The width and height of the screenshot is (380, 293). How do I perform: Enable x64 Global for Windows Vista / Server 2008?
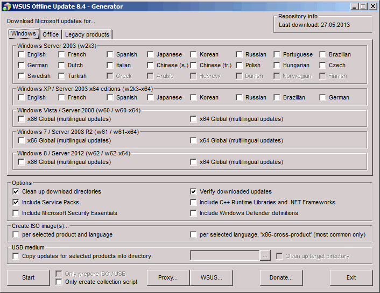(193, 119)
